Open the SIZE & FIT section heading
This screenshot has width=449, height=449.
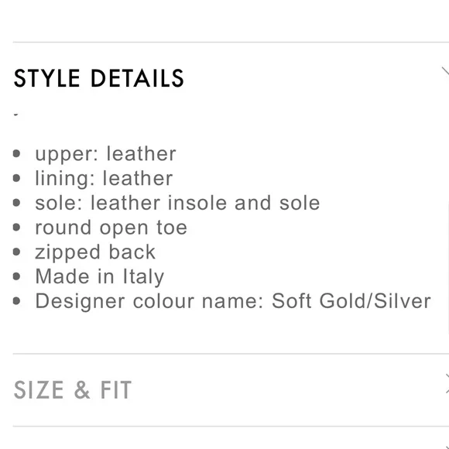73,389
